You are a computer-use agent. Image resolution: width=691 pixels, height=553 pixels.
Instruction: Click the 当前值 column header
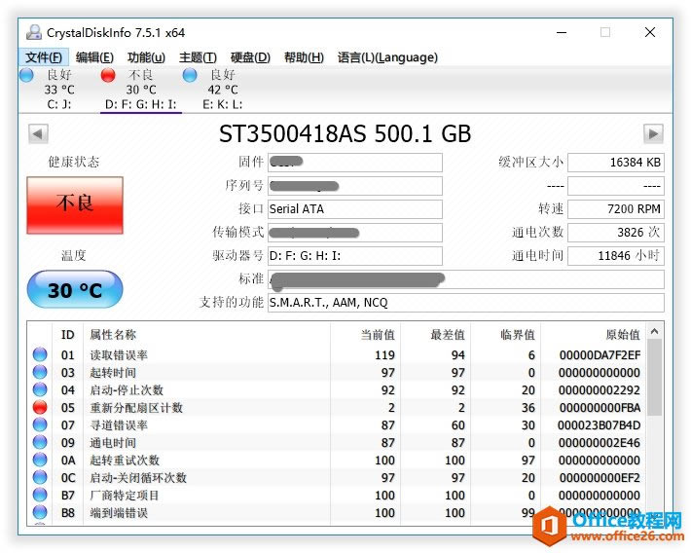click(365, 335)
